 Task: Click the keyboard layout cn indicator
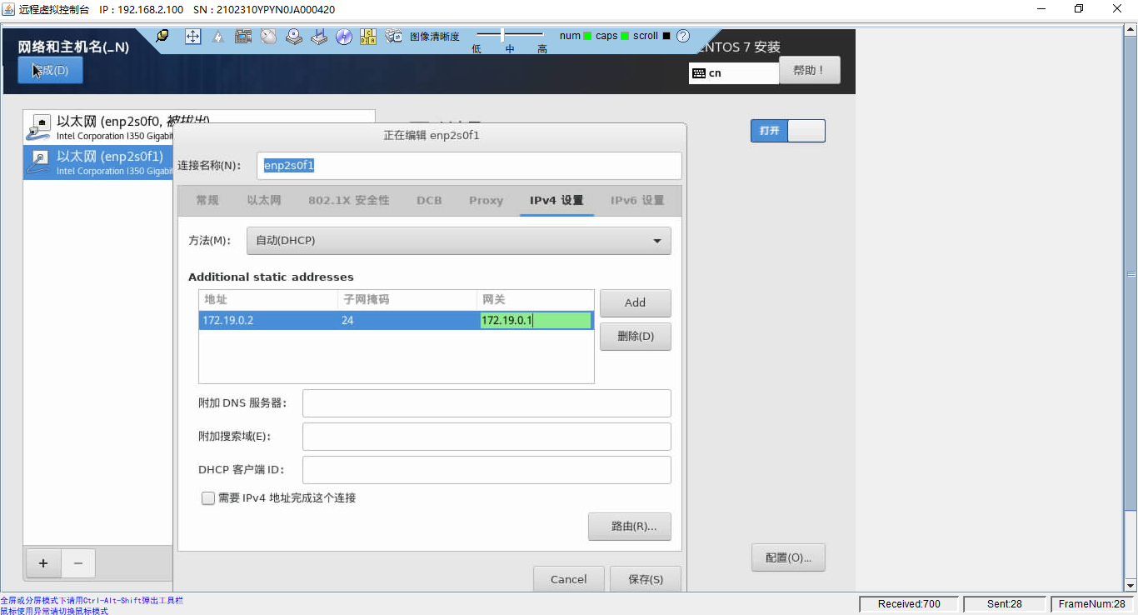tap(734, 73)
